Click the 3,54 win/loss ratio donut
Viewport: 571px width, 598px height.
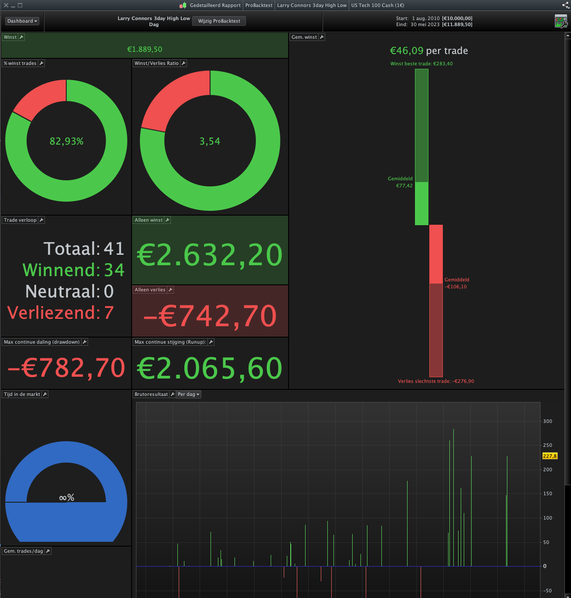[210, 141]
